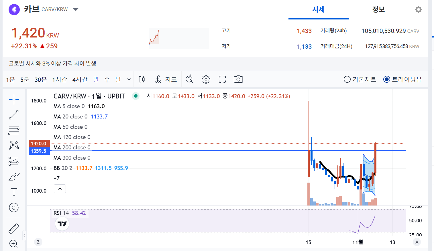This screenshot has height=251, width=434.
Task: Open the indicators (지표) dialog
Action: click(166, 79)
